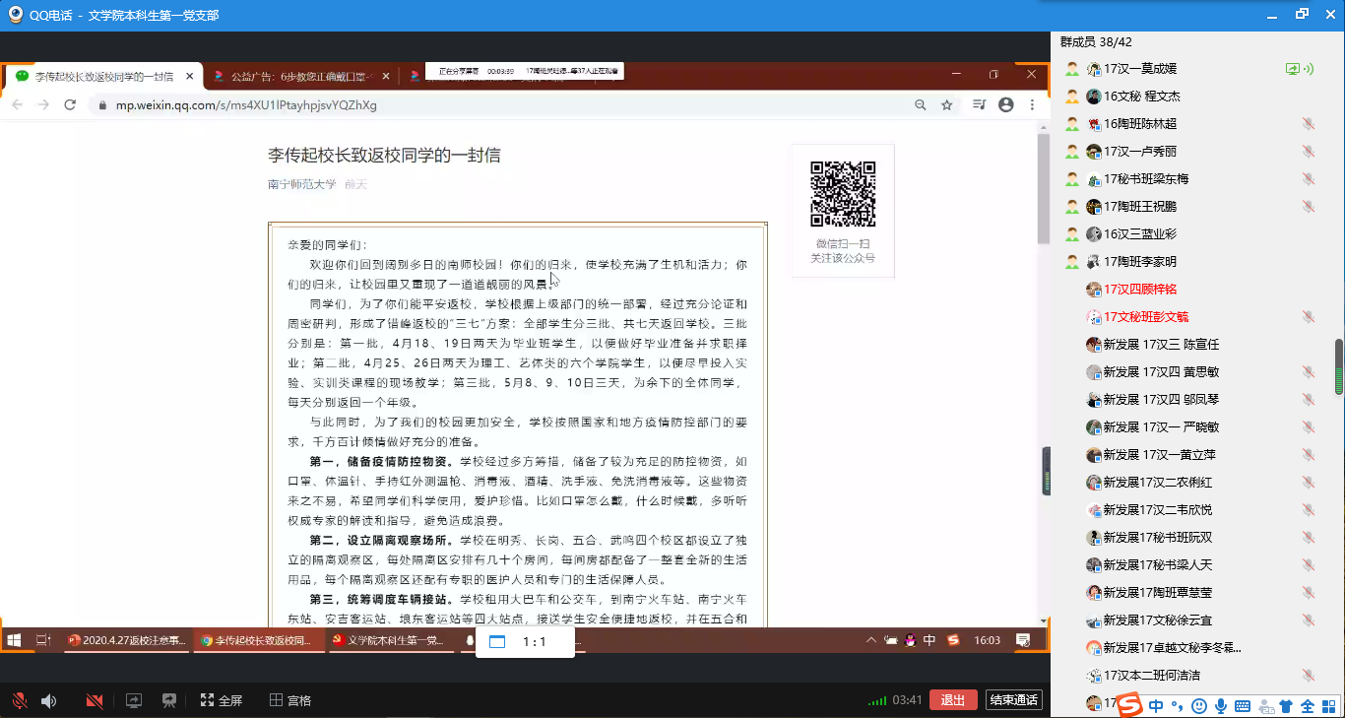Switch to grid (宫格) layout
This screenshot has width=1345, height=718.
(x=290, y=701)
